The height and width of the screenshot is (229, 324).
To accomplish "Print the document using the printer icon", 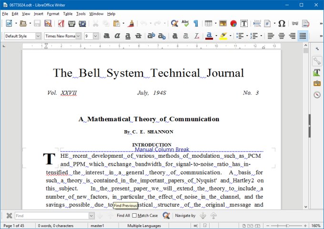I will point(71,23).
